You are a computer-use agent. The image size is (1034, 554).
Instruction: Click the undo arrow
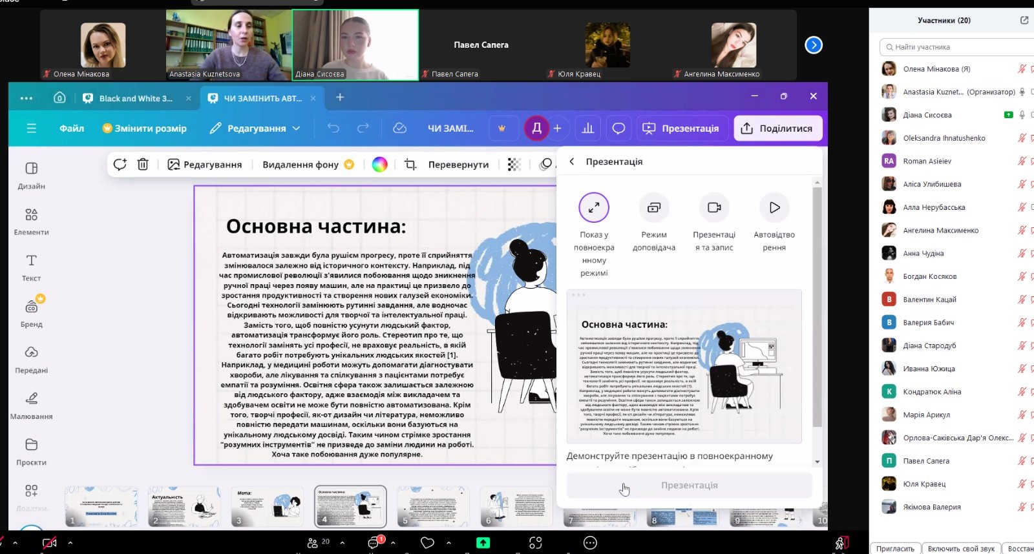333,128
